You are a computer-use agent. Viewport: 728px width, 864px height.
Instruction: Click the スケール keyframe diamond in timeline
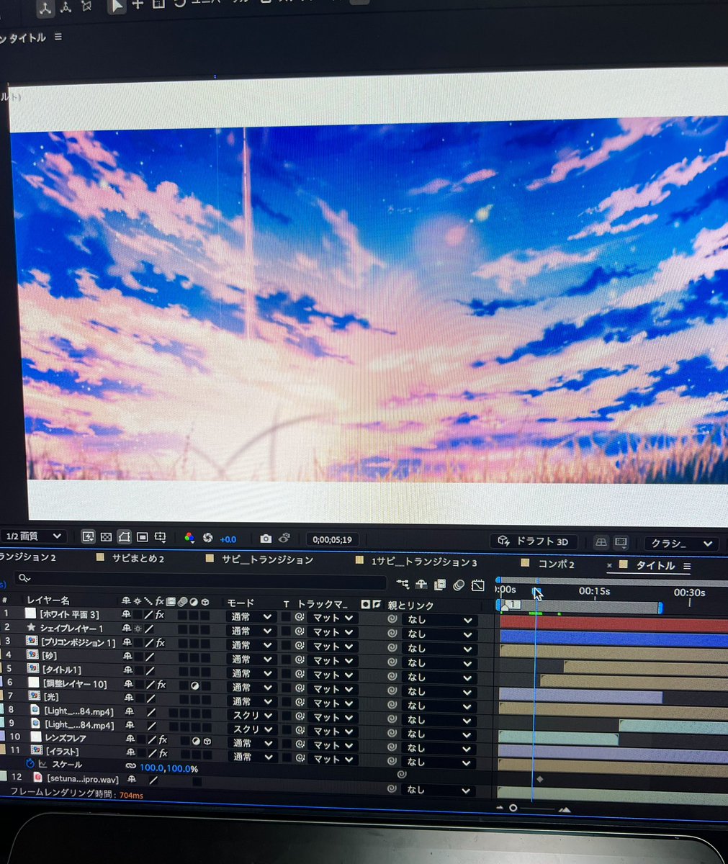coord(540,779)
